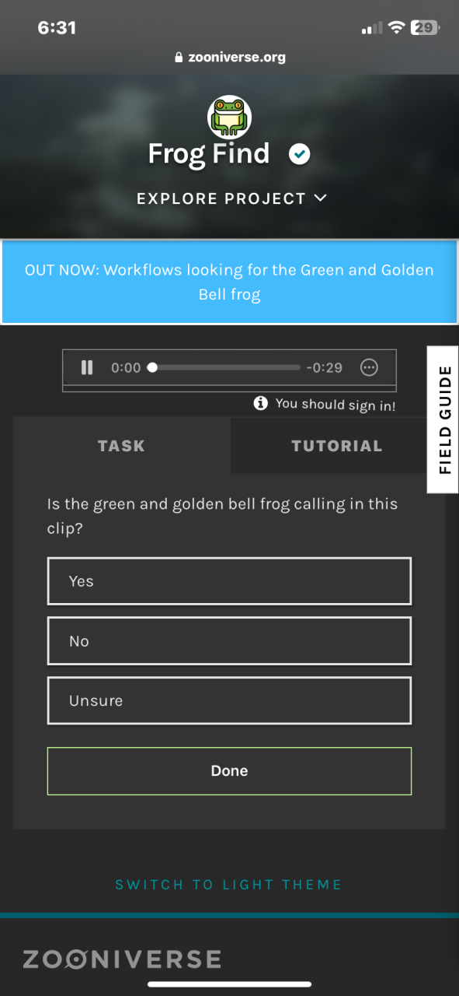Viewport: 459px width, 996px height.
Task: Select the Yes answer option
Action: tap(229, 581)
